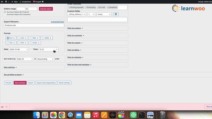The image size is (212, 119).
Task: Expand the download bar chevron
Action: coord(7,107)
